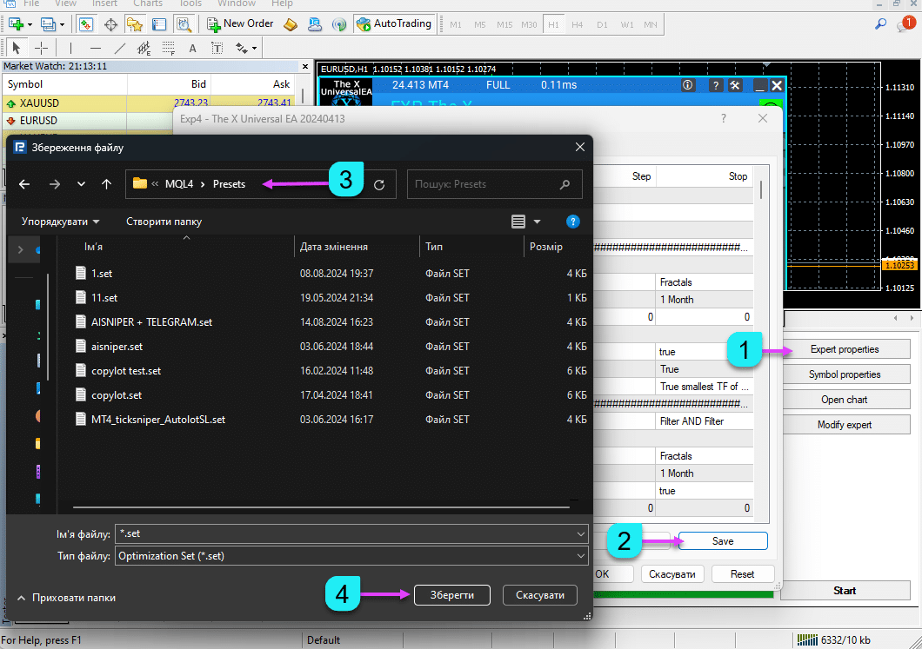Open the help icon in file dialog
The image size is (922, 649).
click(572, 222)
